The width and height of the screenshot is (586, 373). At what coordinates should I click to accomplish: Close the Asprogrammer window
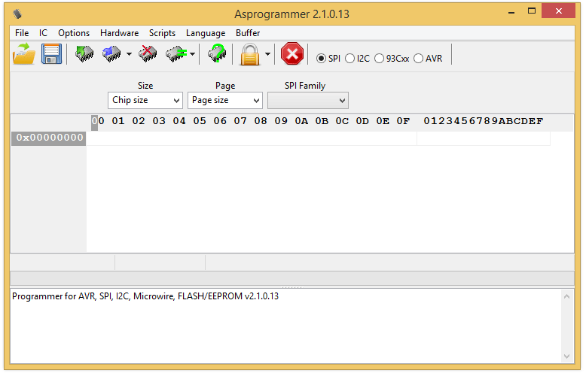coord(558,11)
